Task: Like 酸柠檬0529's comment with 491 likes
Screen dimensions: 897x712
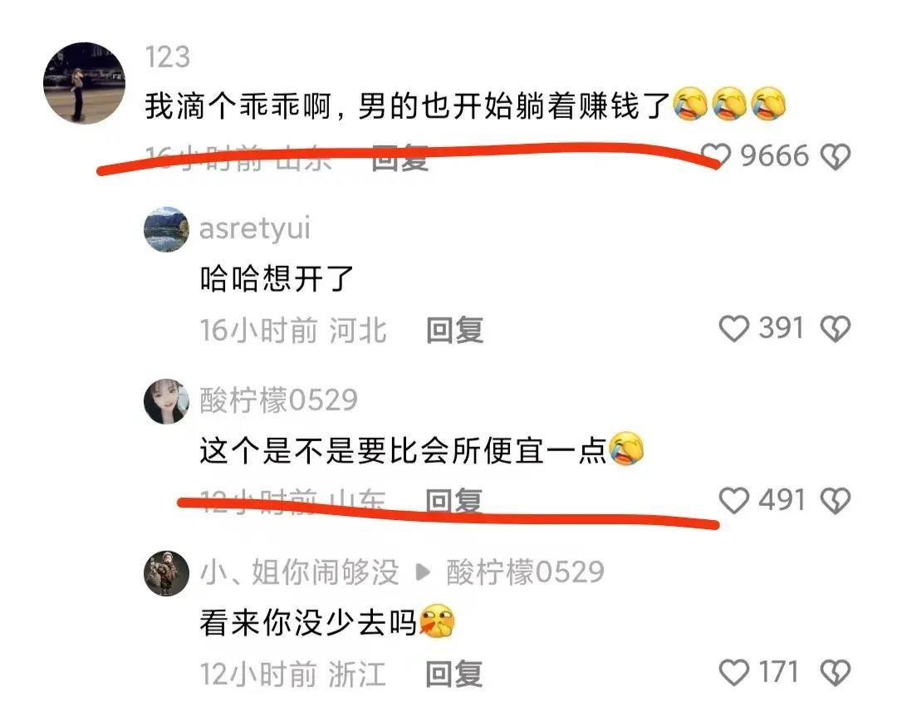Action: pyautogui.click(x=734, y=501)
